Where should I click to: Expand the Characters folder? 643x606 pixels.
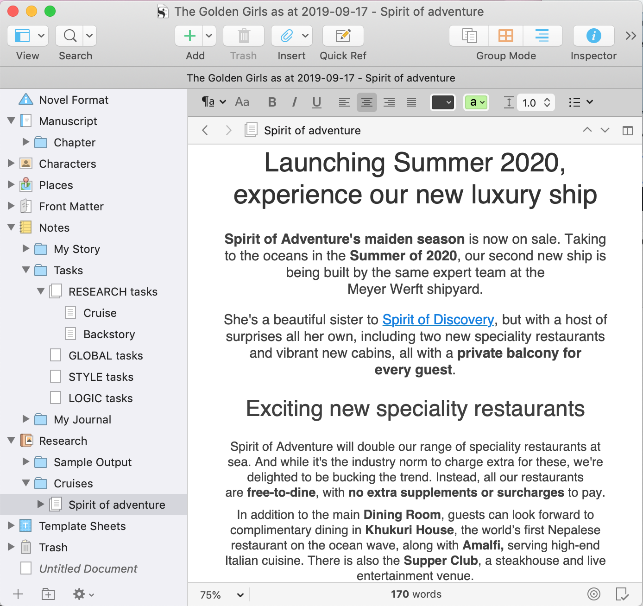click(11, 163)
